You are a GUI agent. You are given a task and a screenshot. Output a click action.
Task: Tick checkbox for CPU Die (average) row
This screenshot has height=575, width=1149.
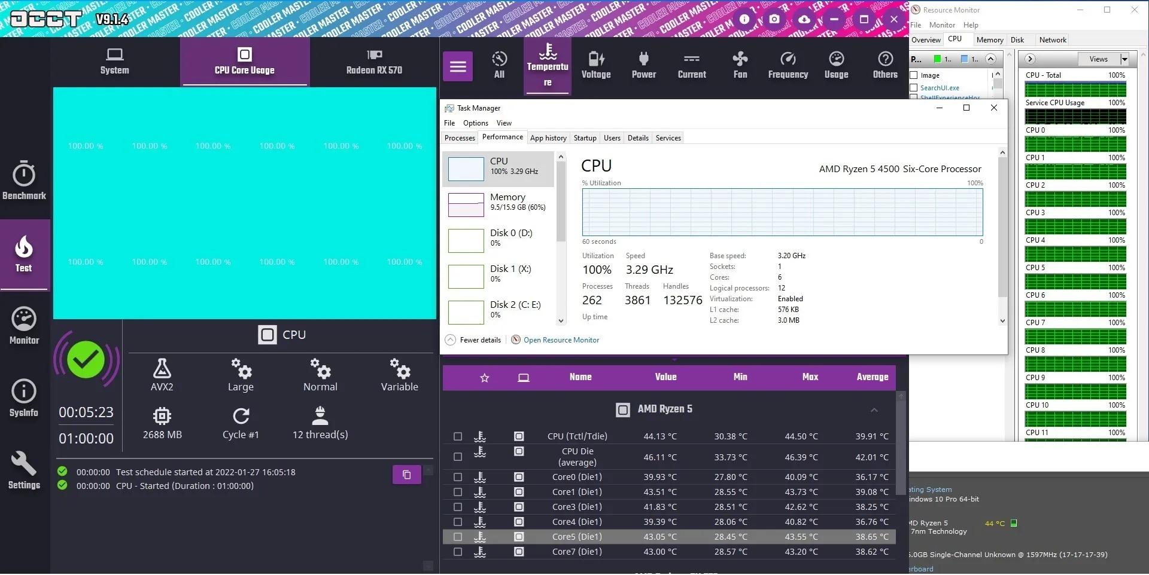click(458, 457)
